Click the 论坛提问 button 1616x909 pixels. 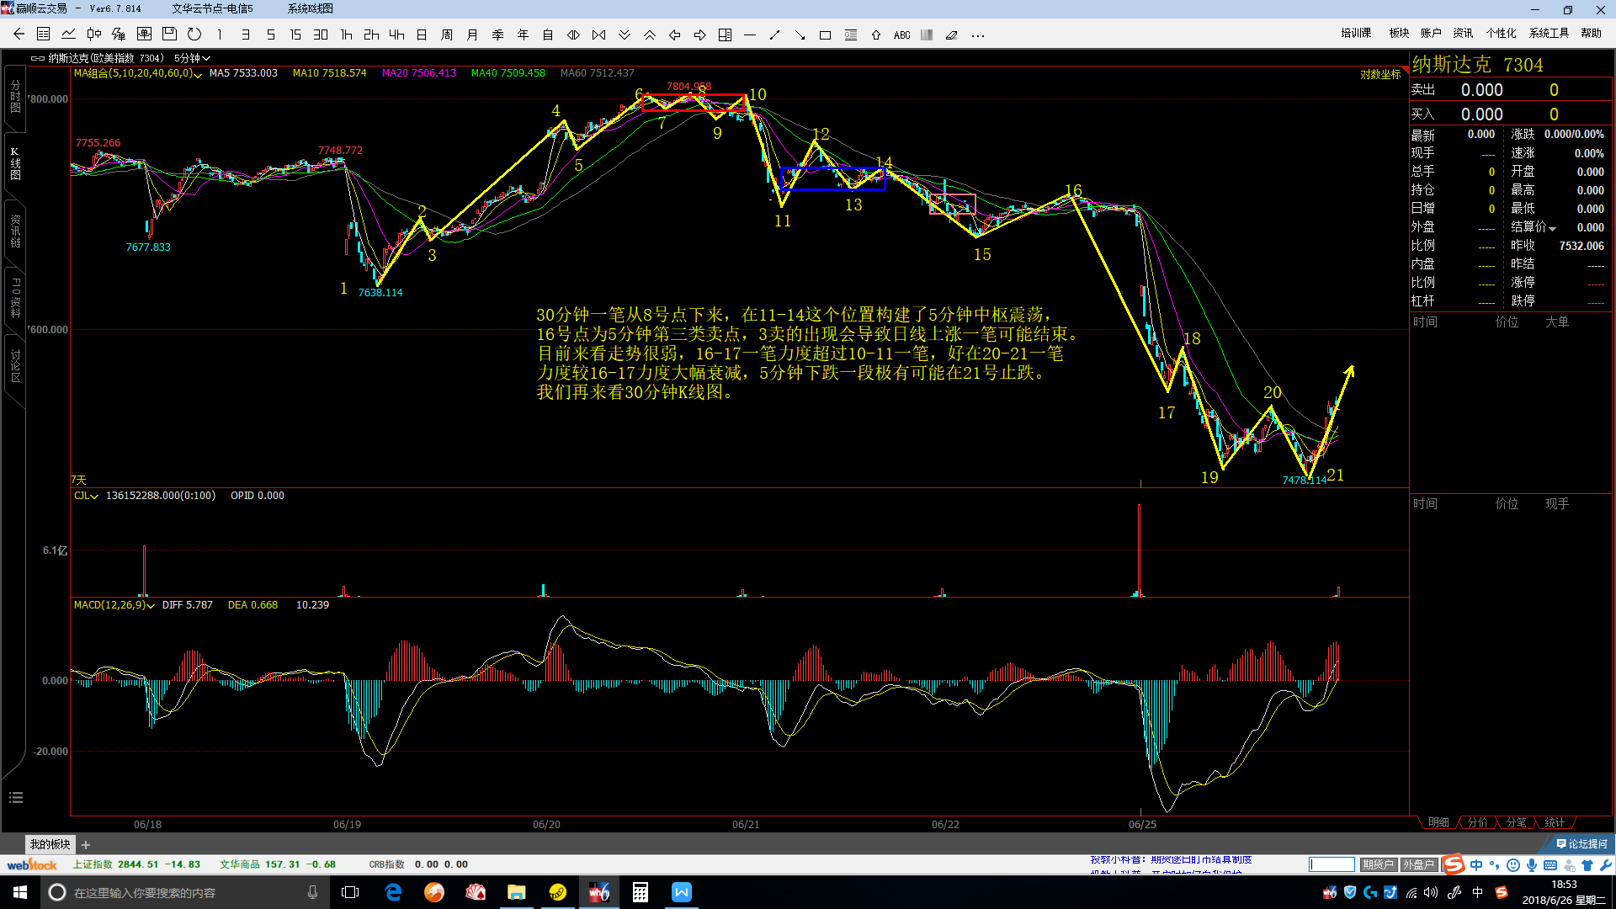tap(1582, 843)
